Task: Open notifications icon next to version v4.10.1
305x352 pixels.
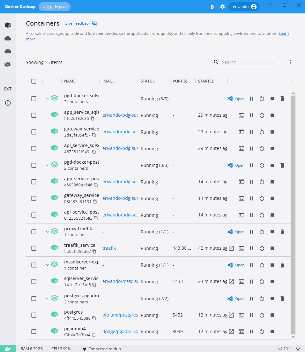Action: coord(299,348)
